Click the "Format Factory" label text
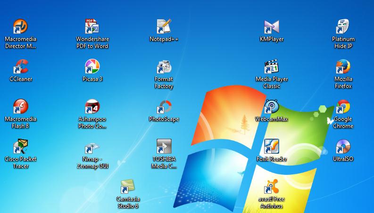The height and width of the screenshot is (213, 374). coord(164,82)
